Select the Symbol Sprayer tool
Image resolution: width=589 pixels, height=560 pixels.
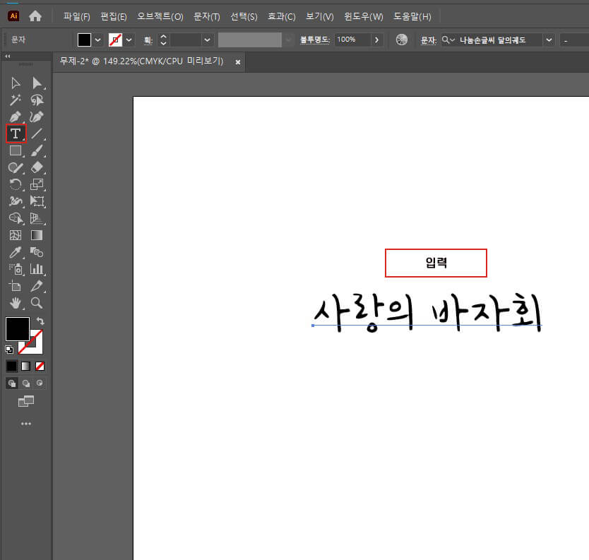point(16,269)
